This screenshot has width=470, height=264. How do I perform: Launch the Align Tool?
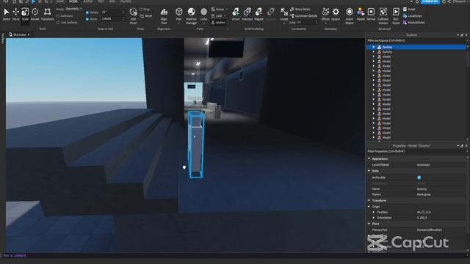(x=164, y=16)
